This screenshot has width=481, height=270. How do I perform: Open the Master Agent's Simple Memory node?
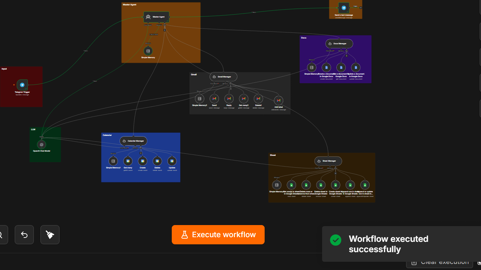pyautogui.click(x=148, y=51)
